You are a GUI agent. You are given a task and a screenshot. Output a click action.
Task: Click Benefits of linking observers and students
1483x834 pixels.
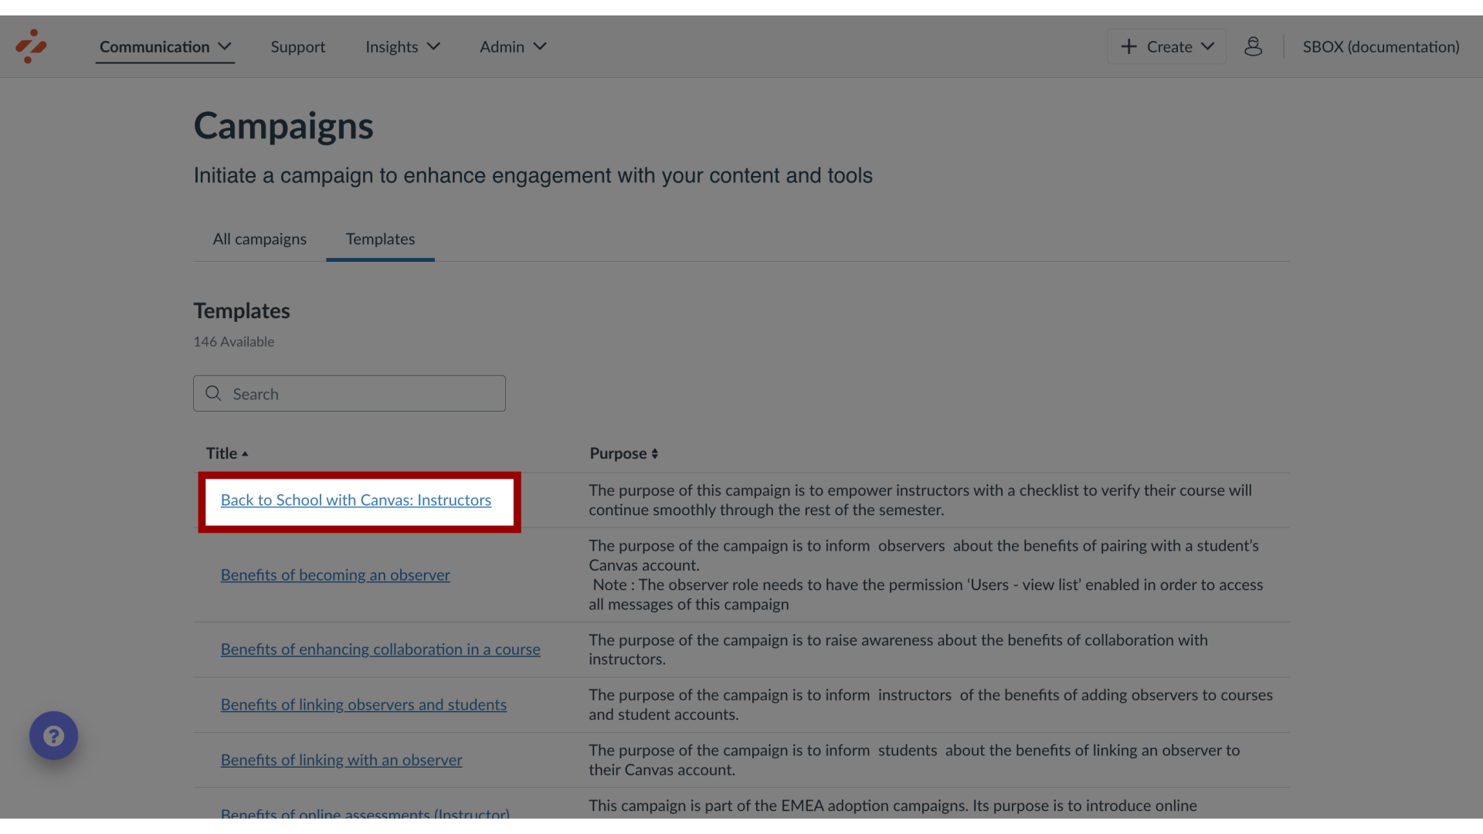(364, 705)
